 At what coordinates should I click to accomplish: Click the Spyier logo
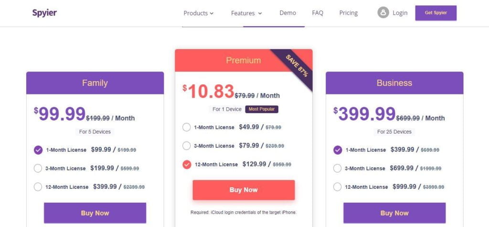(x=44, y=13)
